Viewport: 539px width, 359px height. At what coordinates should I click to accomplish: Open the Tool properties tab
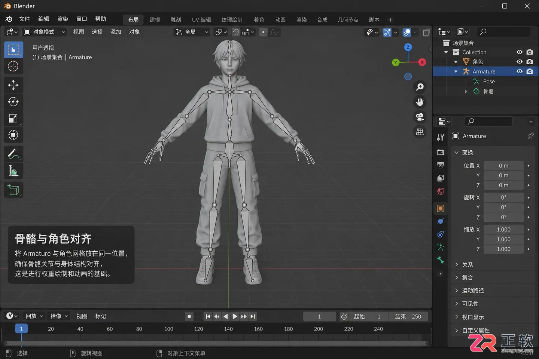(x=441, y=137)
